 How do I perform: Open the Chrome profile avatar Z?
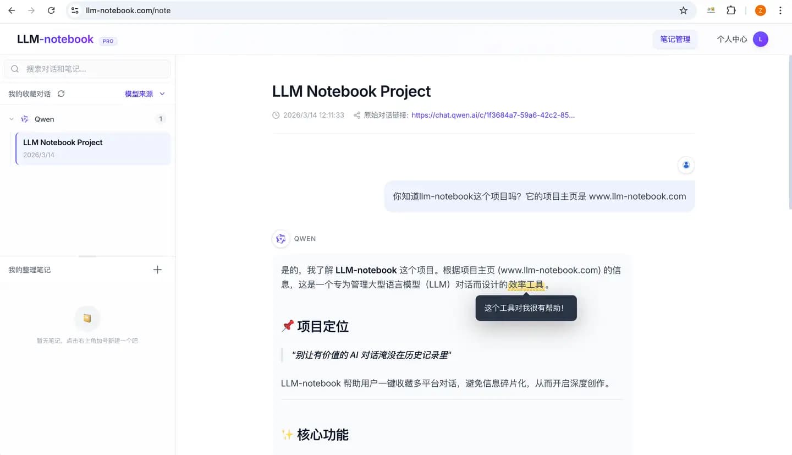click(x=761, y=10)
